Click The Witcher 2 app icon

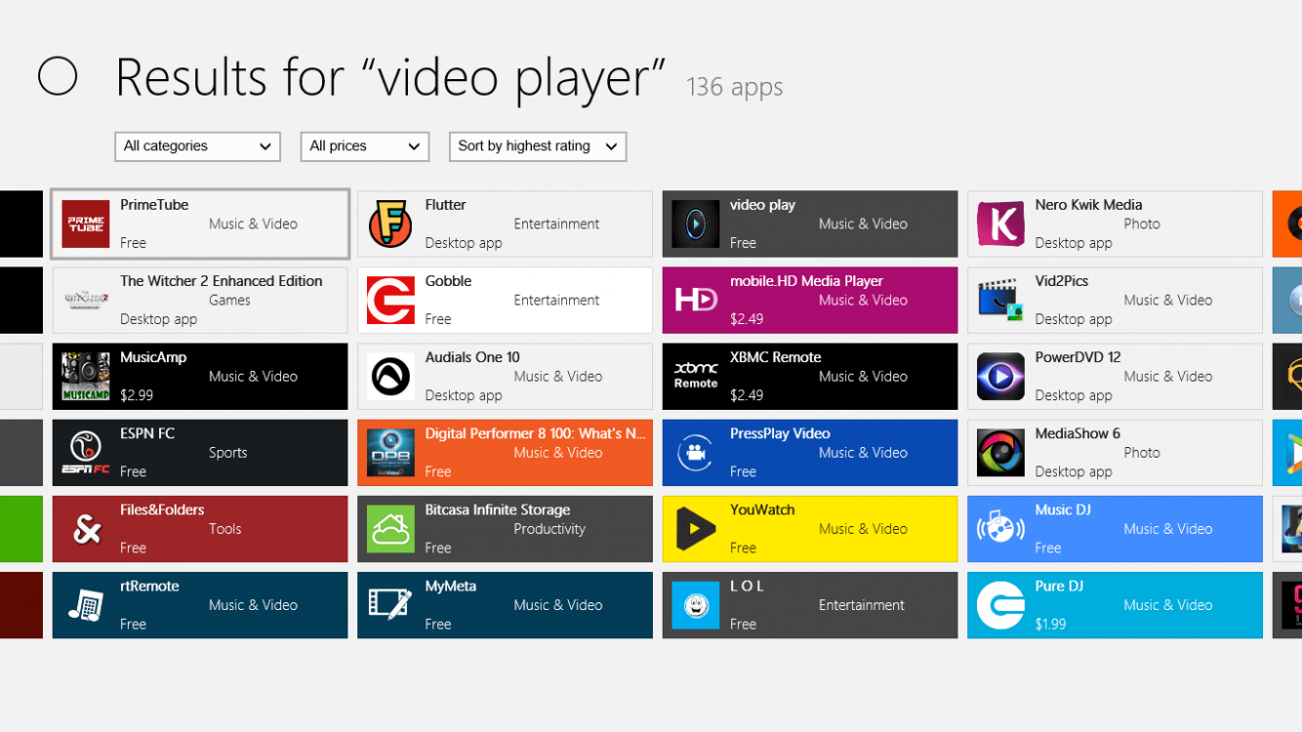tap(86, 301)
